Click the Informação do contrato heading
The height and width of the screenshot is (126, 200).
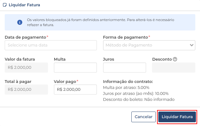[x=128, y=81]
